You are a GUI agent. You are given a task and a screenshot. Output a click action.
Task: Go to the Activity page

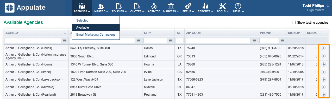tap(154, 8)
